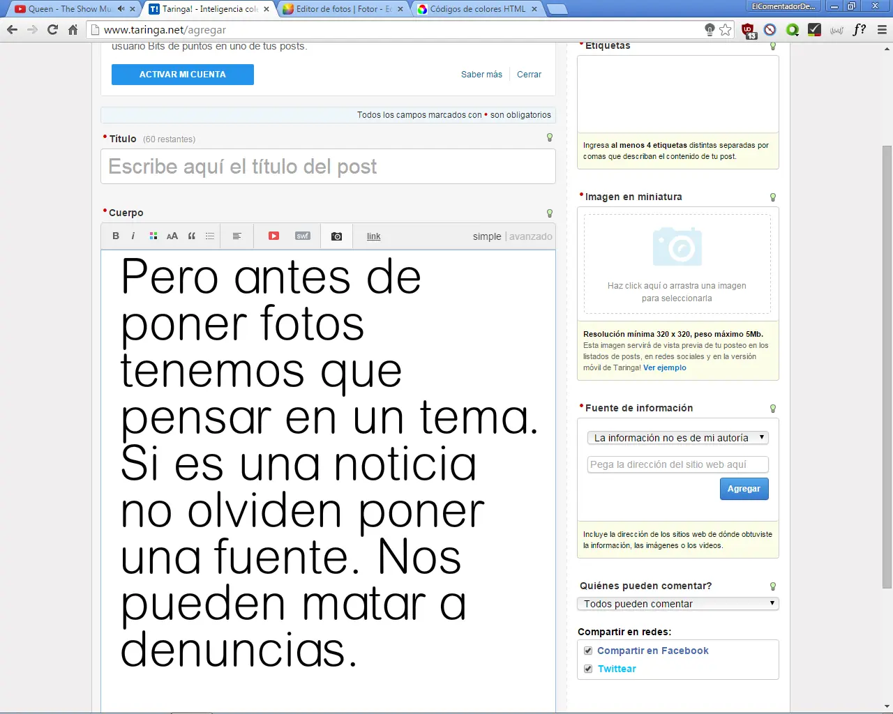Click the ACTIVAR MI CUENTA button
This screenshot has height=714, width=893.
point(183,75)
